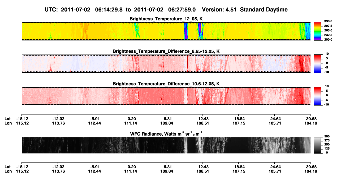The height and width of the screenshot is (177, 345).
Task: Click the 10.6-12.05 difference image strip
Action: (x=166, y=96)
